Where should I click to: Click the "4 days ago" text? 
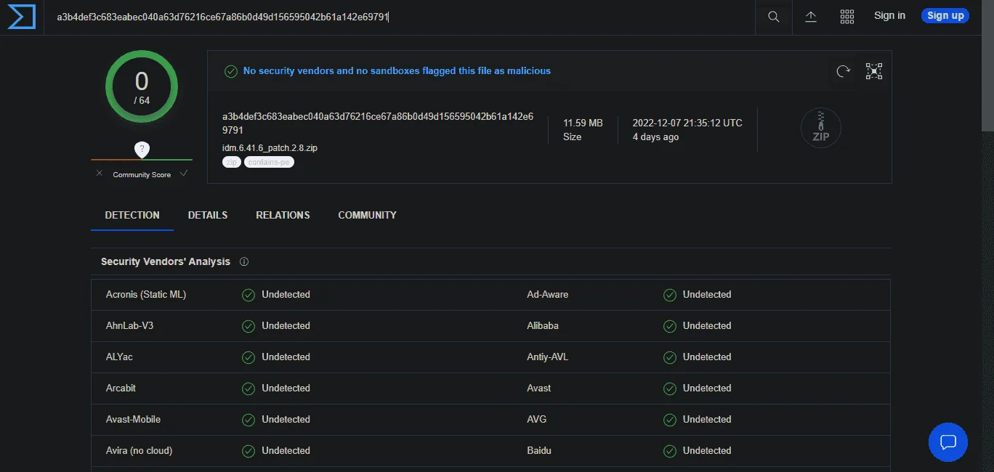tap(655, 137)
